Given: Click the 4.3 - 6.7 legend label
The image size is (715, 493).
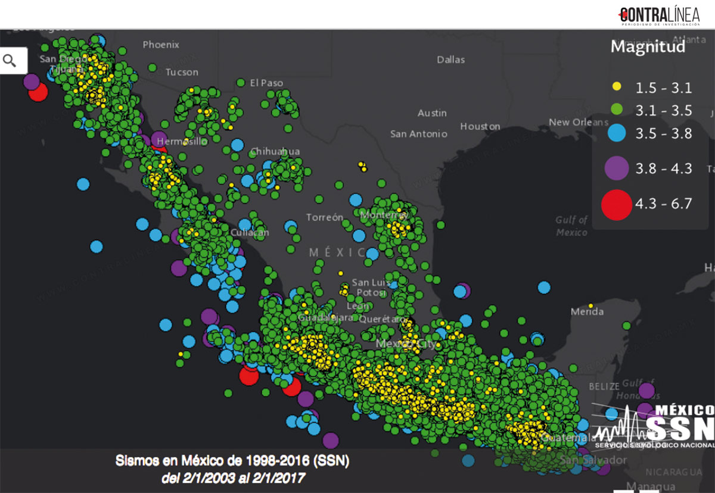Looking at the screenshot, I should [x=663, y=204].
